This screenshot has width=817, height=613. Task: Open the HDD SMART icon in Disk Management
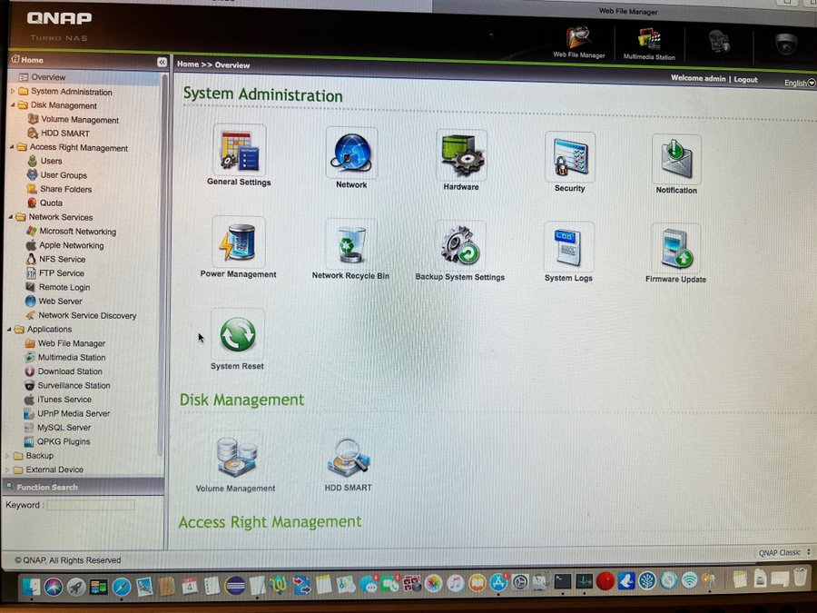click(349, 459)
